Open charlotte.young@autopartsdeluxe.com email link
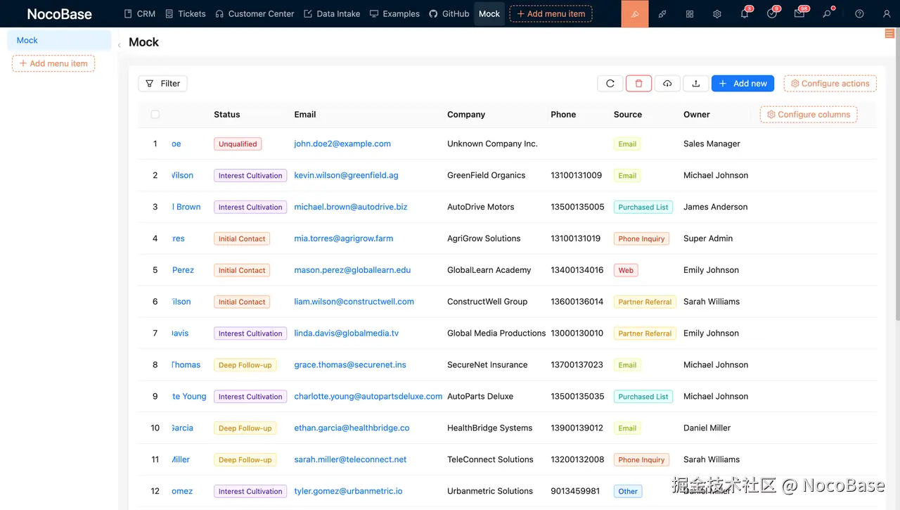The width and height of the screenshot is (900, 510). click(x=368, y=397)
